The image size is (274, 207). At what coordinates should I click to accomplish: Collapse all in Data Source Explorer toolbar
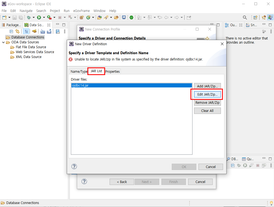coord(11,31)
